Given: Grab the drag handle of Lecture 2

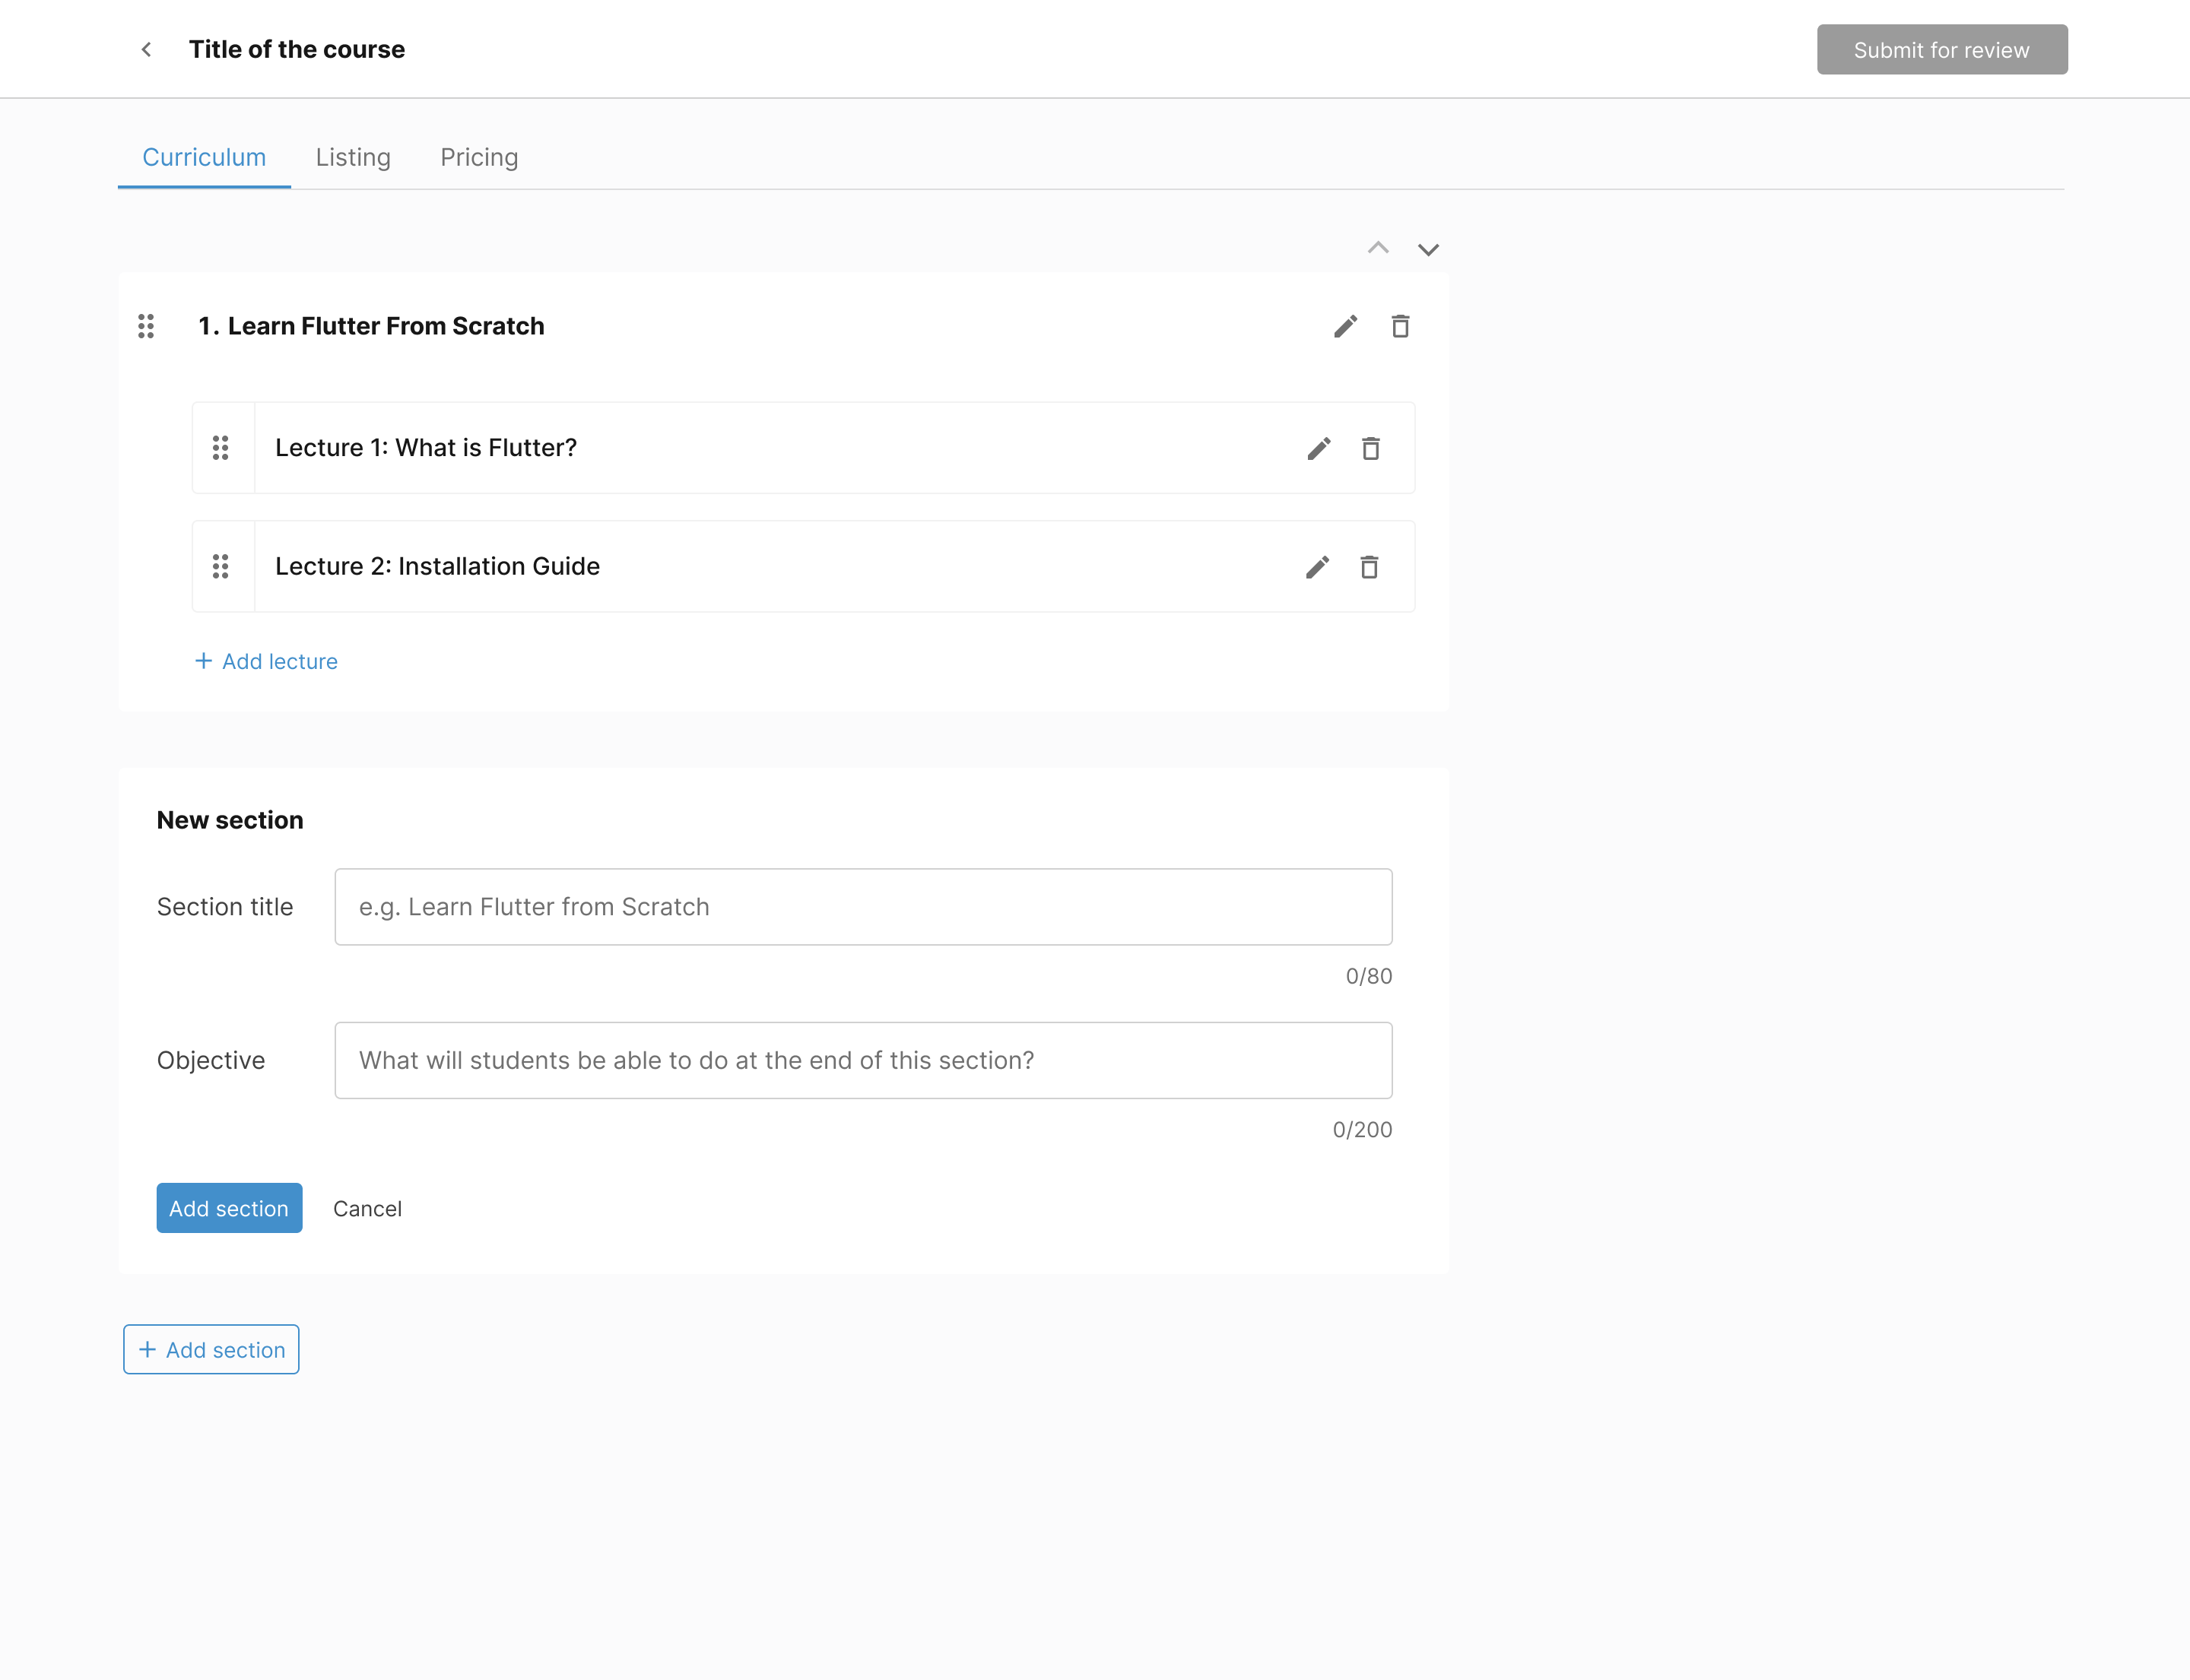Looking at the screenshot, I should [221, 566].
